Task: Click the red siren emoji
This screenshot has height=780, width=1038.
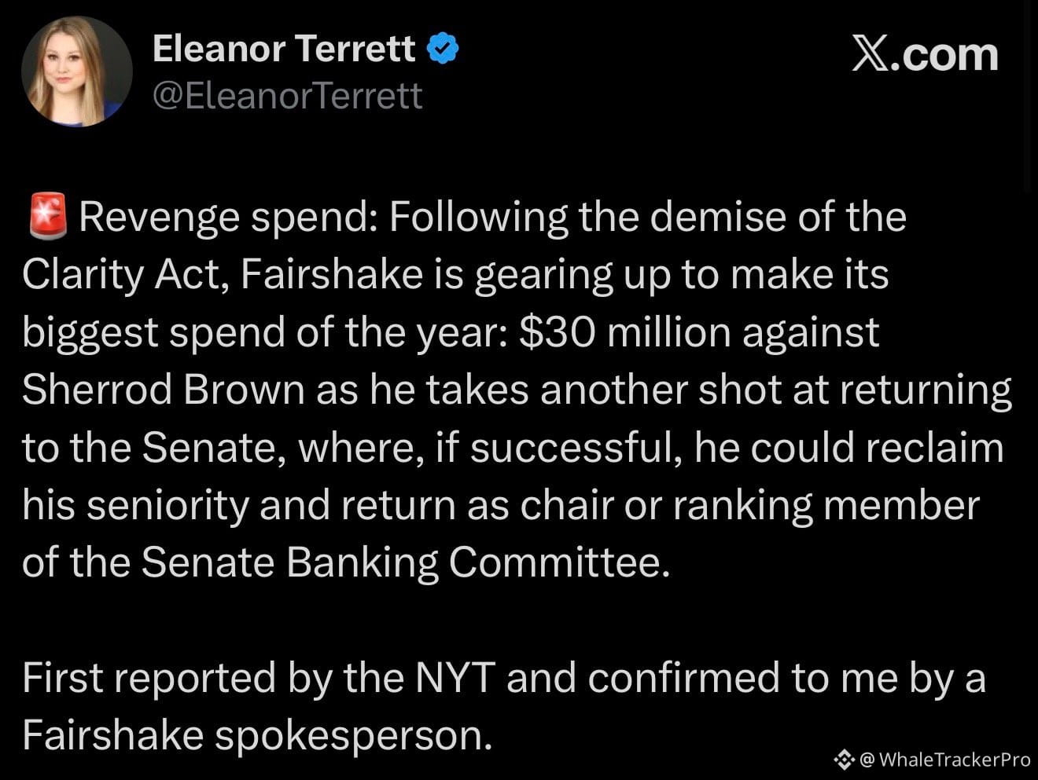Action: pos(48,218)
